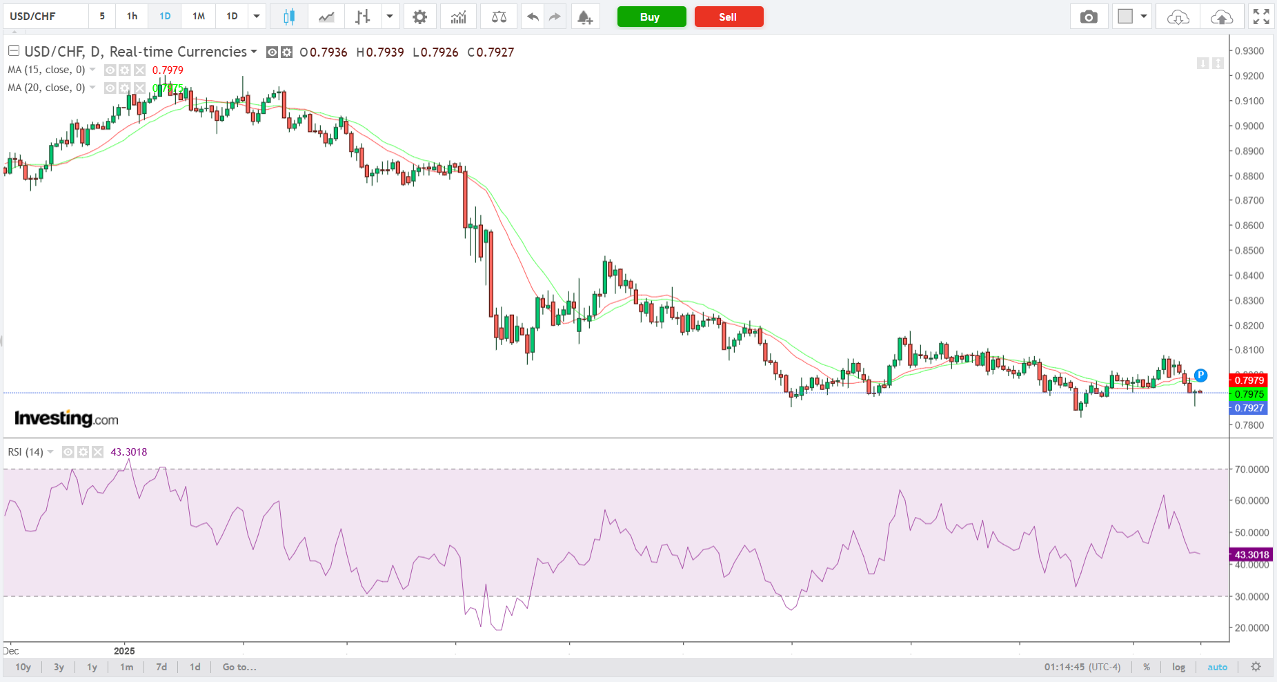The width and height of the screenshot is (1277, 682).
Task: Open chart properties gear in top toolbar
Action: (419, 17)
